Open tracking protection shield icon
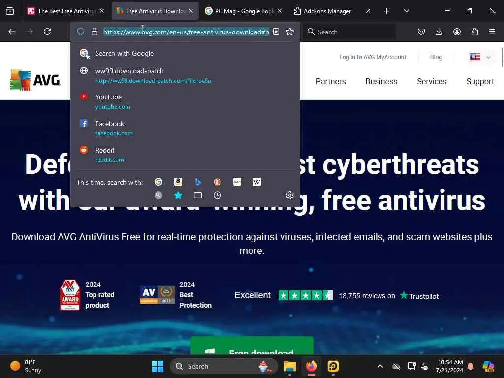 (x=81, y=31)
